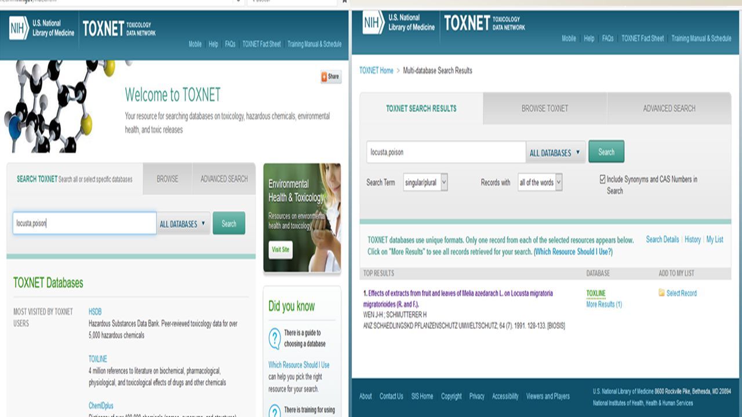
Task: Open Privacy footer link
Action: 477,396
